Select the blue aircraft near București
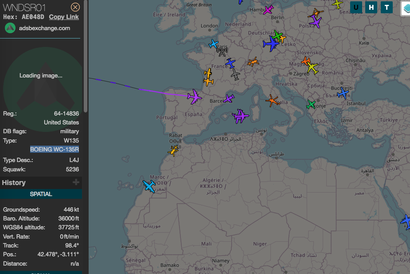Viewport: 410px width, 274px height. click(343, 93)
